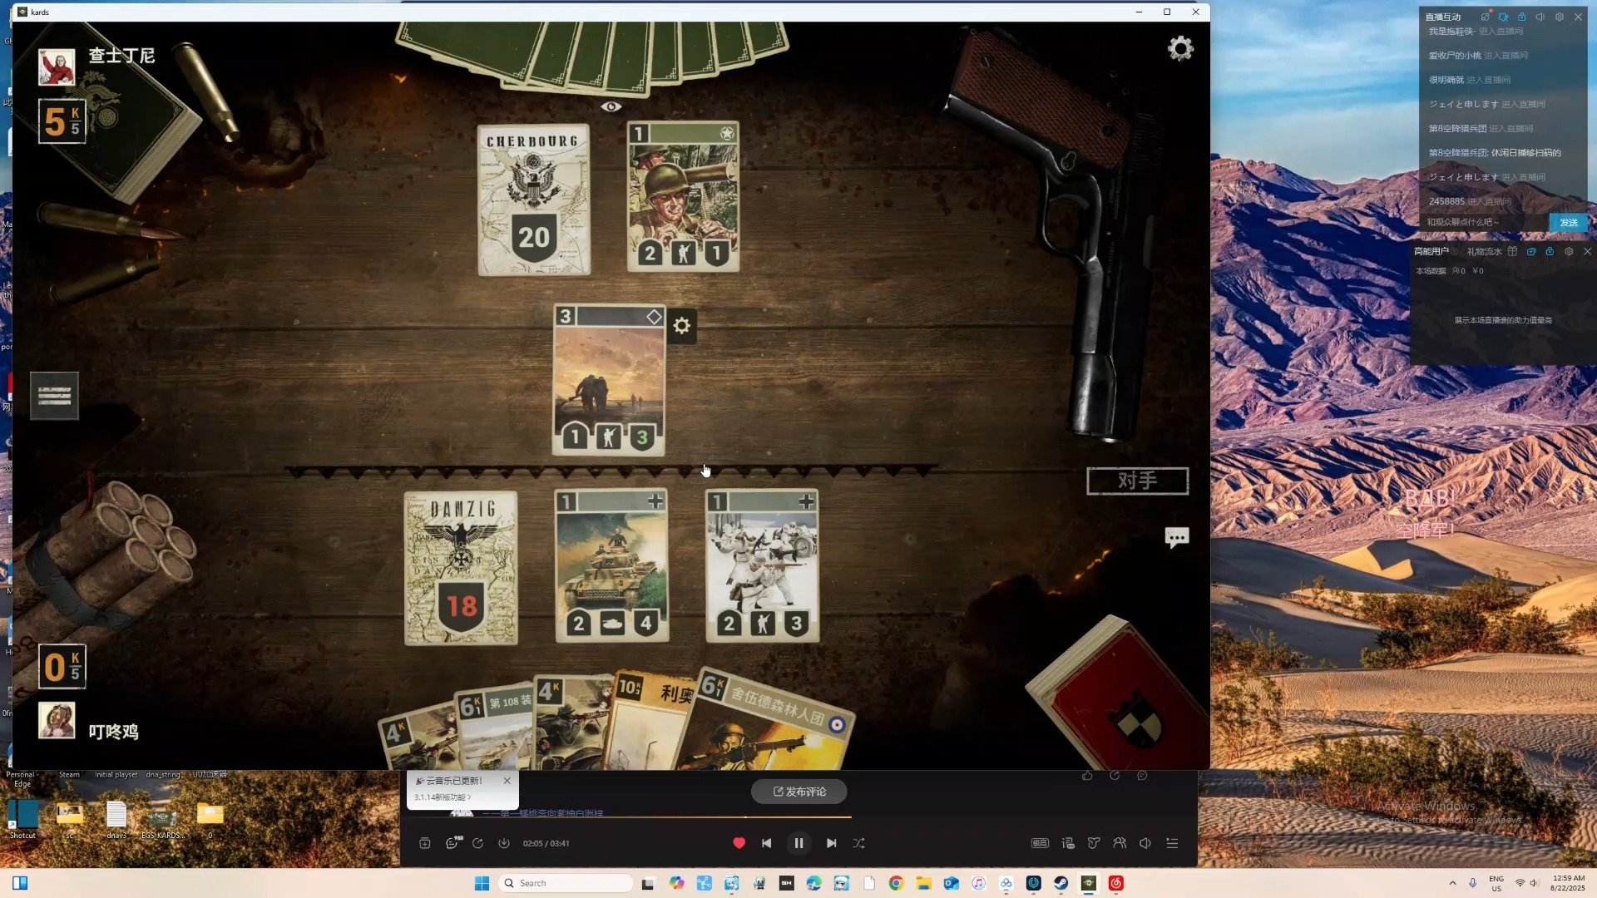Screen dimensions: 1597x898
Task: Skip to previous track in music player
Action: point(766,843)
